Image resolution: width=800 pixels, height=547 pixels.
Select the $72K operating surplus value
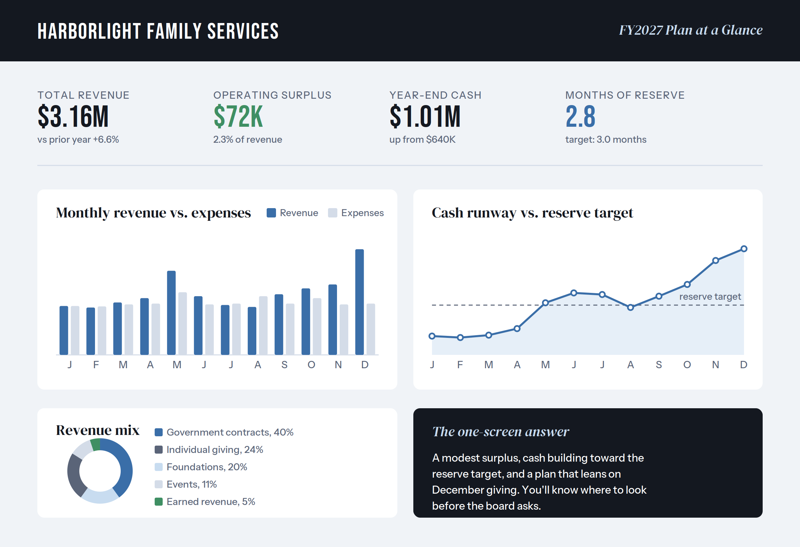(238, 116)
